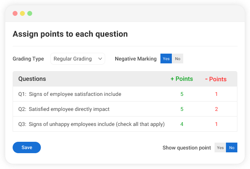
Task: Select the Q3 unhappy employees question row
Action: point(91,124)
